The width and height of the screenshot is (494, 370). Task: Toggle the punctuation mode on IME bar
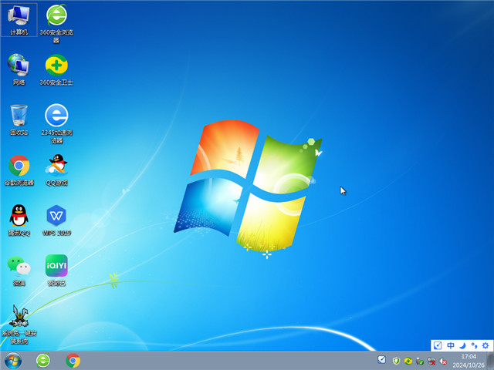474,346
